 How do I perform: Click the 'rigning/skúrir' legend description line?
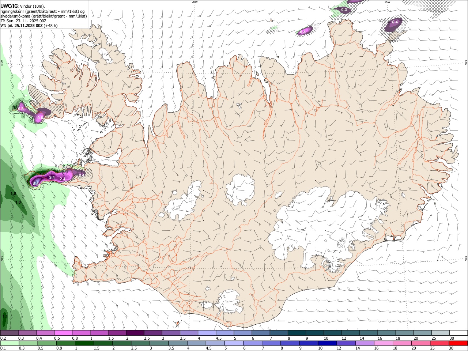pyautogui.click(x=42, y=11)
